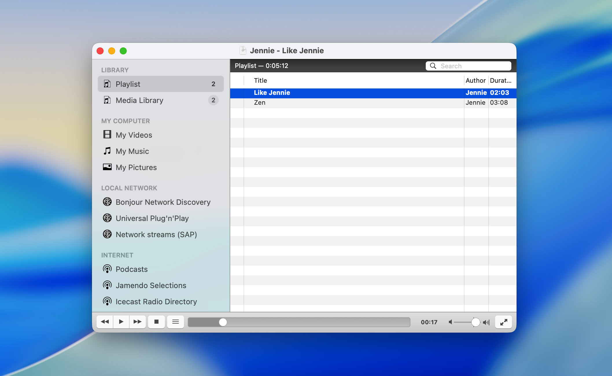
Task: Browse My Music library
Action: click(x=132, y=151)
